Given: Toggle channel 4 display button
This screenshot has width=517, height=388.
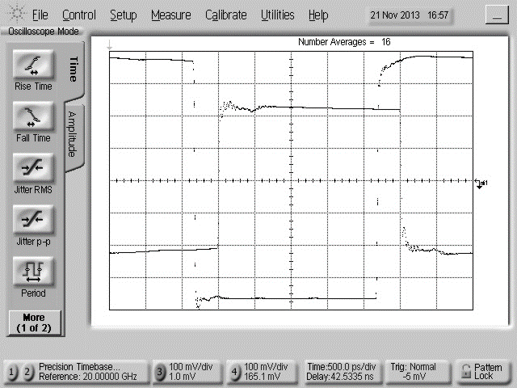Looking at the screenshot, I should [234, 372].
